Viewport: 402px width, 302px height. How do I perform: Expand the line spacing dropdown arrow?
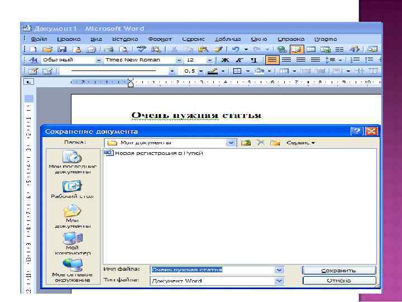coord(340,60)
